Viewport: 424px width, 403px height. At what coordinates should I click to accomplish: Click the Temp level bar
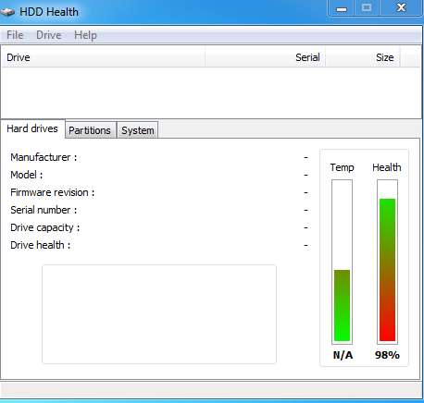point(342,262)
